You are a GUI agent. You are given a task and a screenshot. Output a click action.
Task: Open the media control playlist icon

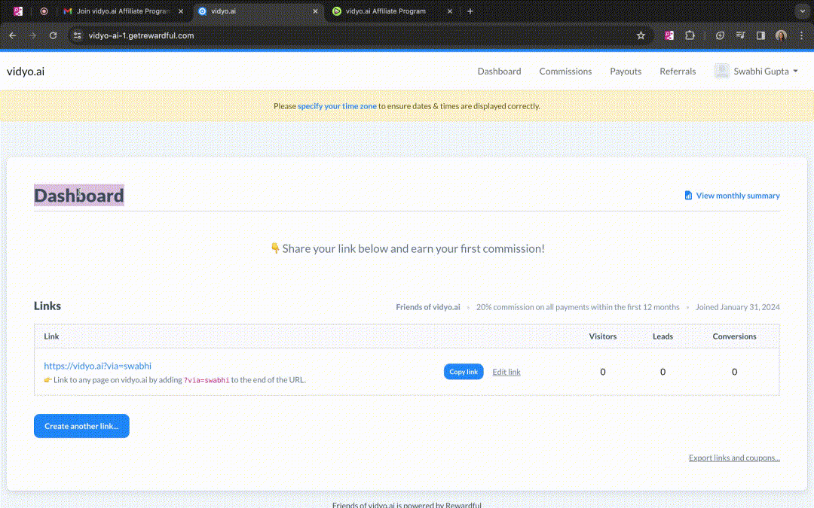point(740,36)
